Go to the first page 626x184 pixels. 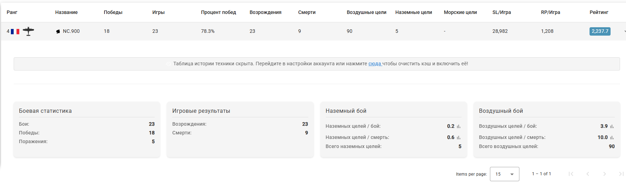pyautogui.click(x=571, y=174)
